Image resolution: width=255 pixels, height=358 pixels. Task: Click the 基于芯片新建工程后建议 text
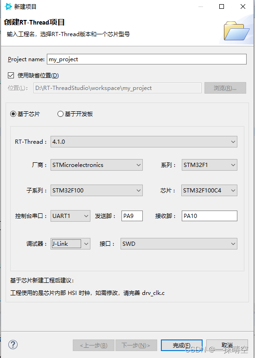(42, 281)
